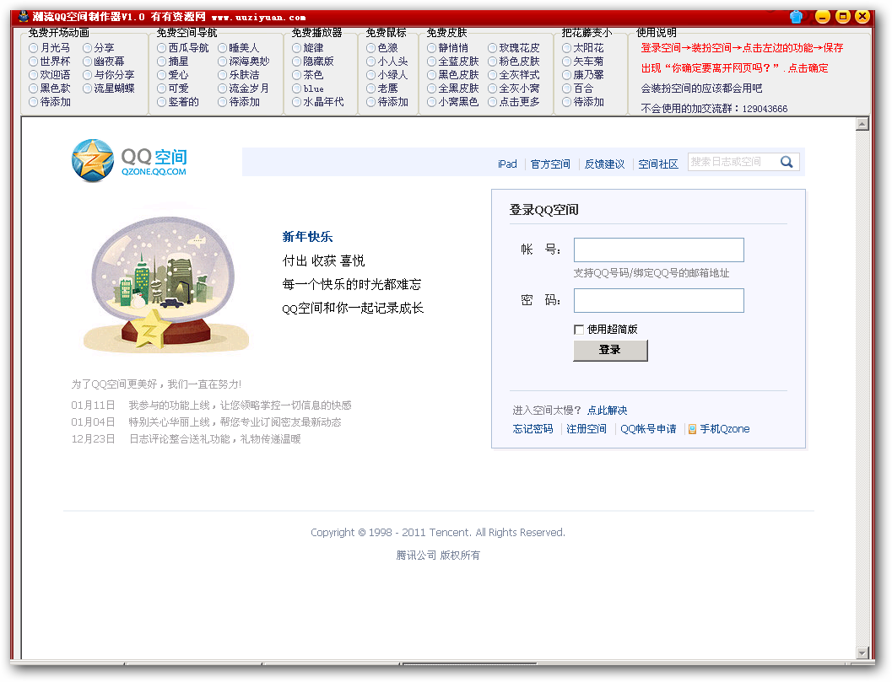The height and width of the screenshot is (682, 892).
Task: Click the search magnifier icon
Action: (x=787, y=162)
